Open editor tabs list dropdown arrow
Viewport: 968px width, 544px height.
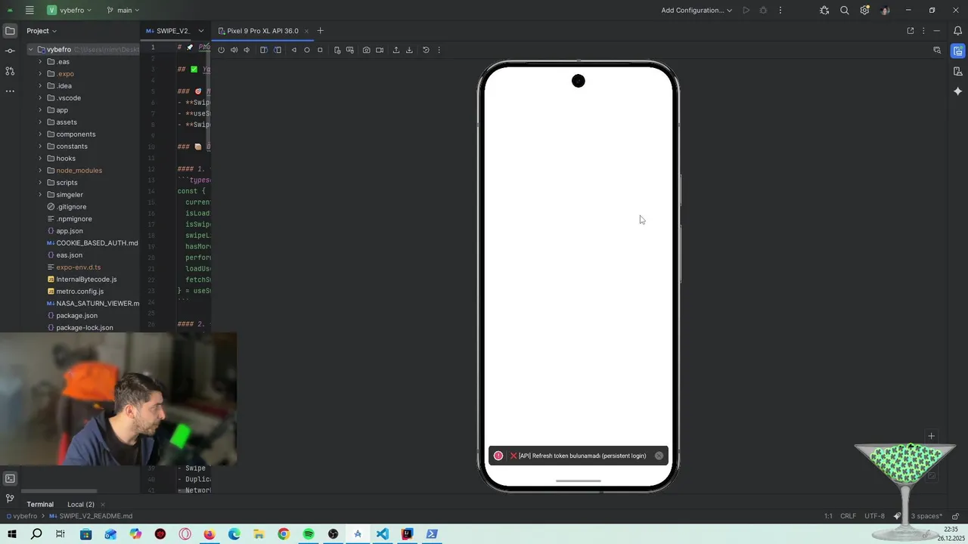click(200, 31)
